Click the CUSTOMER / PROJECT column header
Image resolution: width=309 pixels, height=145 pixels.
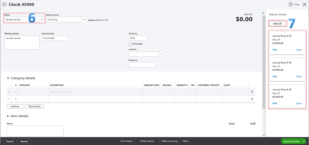click(208, 85)
